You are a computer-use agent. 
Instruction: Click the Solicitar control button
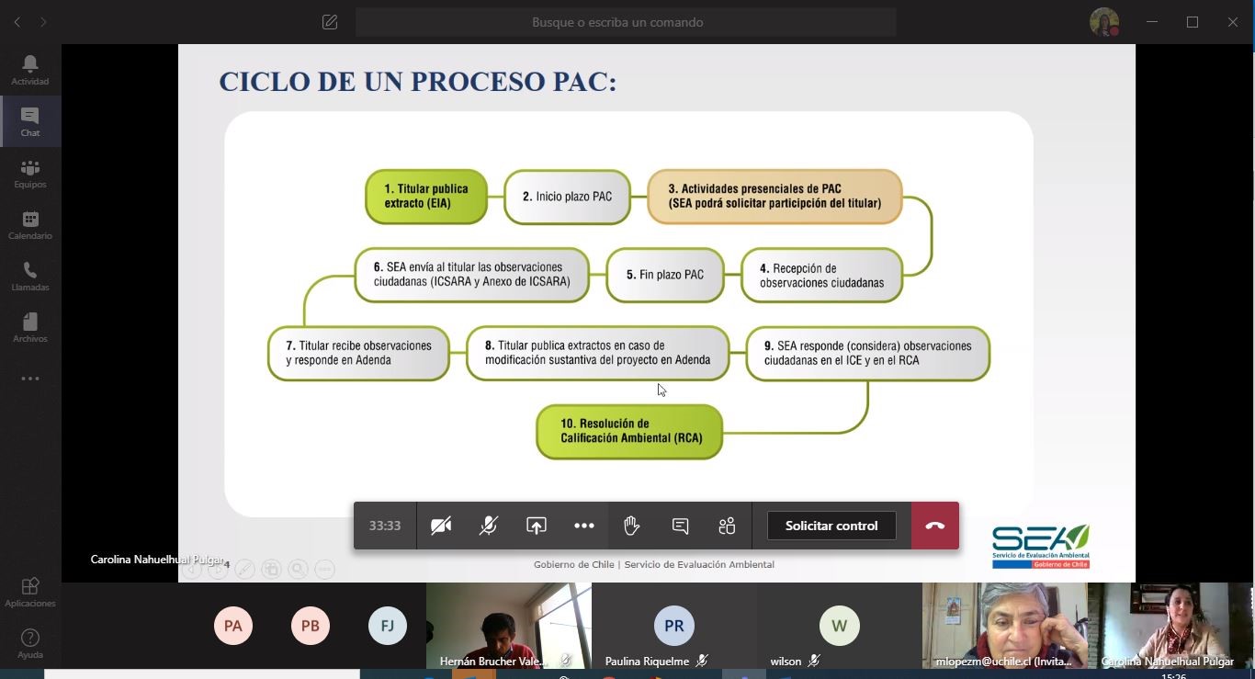[831, 526]
